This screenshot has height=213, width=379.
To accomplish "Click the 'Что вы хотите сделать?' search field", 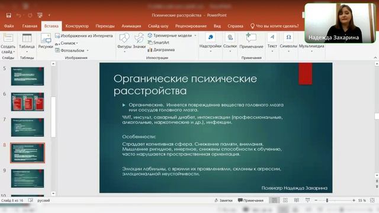I will pos(275,26).
